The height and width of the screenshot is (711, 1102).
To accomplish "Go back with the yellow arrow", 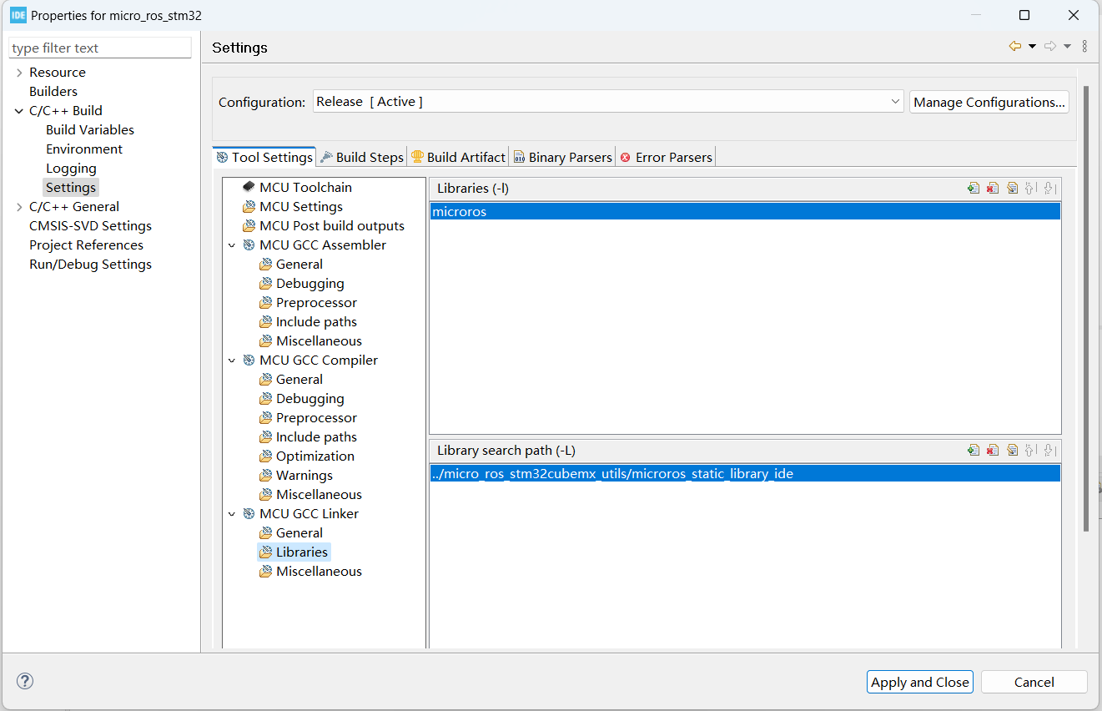I will pyautogui.click(x=1014, y=47).
